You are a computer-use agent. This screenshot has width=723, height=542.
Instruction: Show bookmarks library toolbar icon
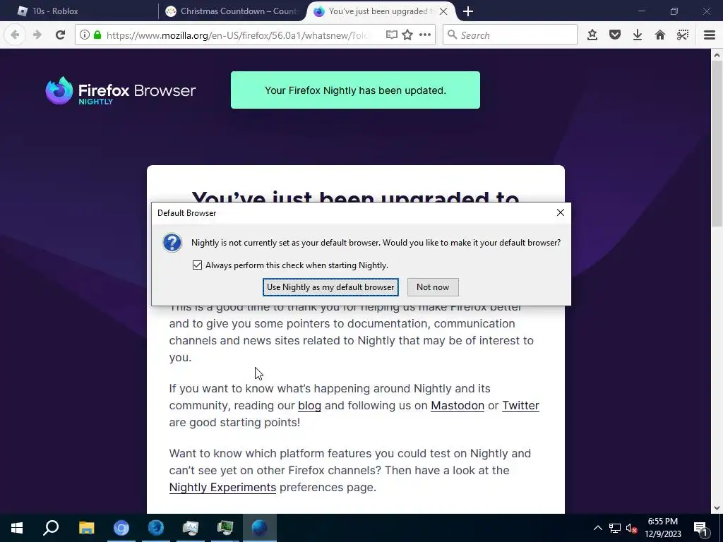click(592, 35)
